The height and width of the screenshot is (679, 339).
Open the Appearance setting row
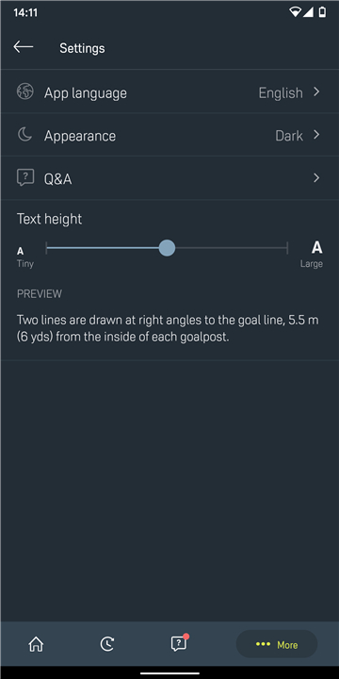(x=169, y=135)
